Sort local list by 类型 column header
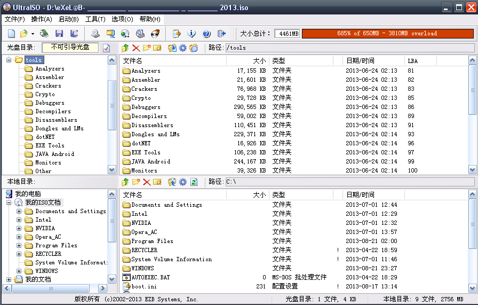The height and width of the screenshot is (305, 478). pos(301,195)
